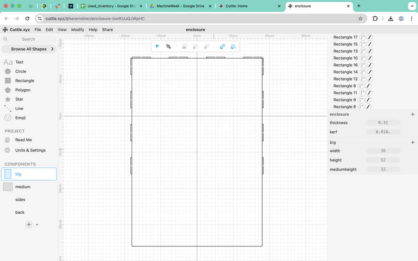Focus the shape Search field
Viewport: 418px width, 261px height.
pyautogui.click(x=28, y=39)
